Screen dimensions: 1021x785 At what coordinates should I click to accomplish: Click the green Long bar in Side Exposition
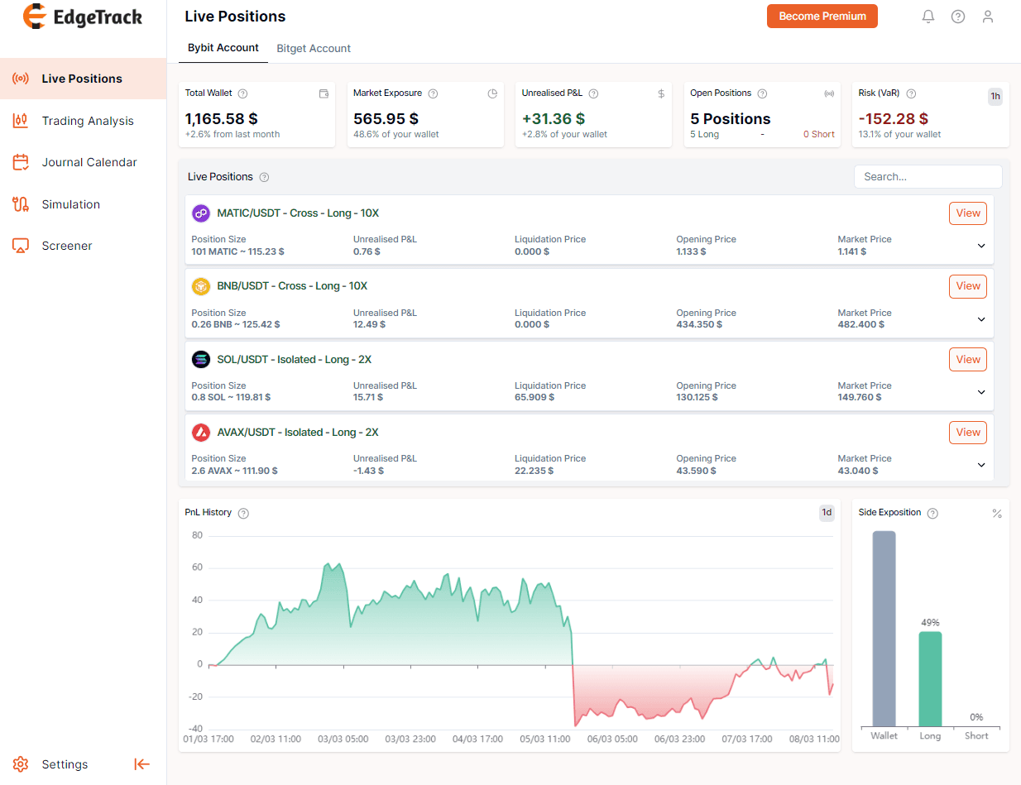930,678
